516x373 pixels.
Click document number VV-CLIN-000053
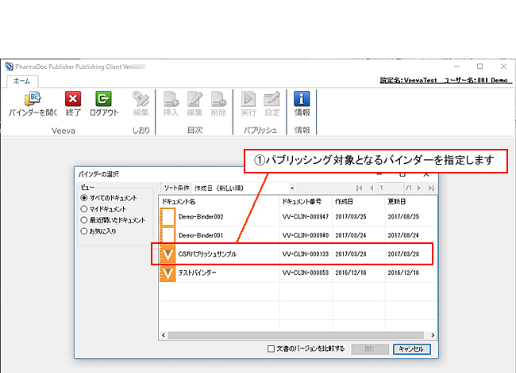[306, 273]
